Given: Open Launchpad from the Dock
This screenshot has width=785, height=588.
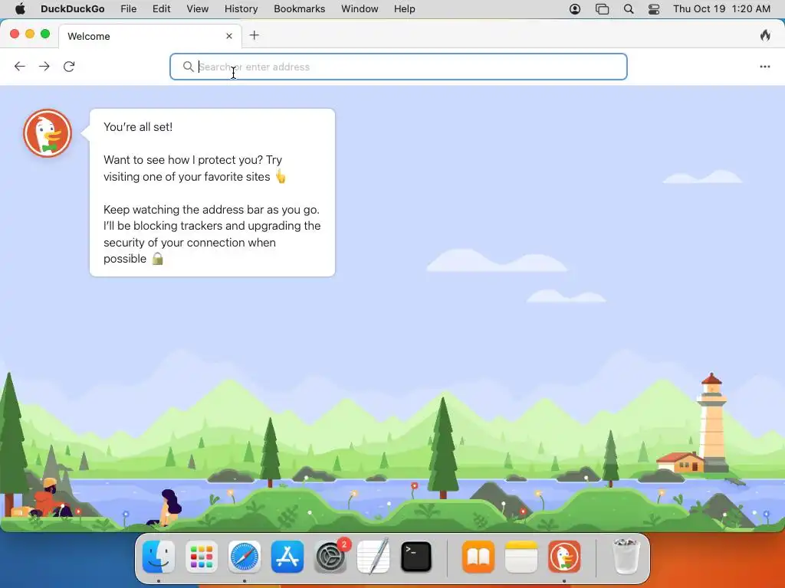Looking at the screenshot, I should 202,557.
